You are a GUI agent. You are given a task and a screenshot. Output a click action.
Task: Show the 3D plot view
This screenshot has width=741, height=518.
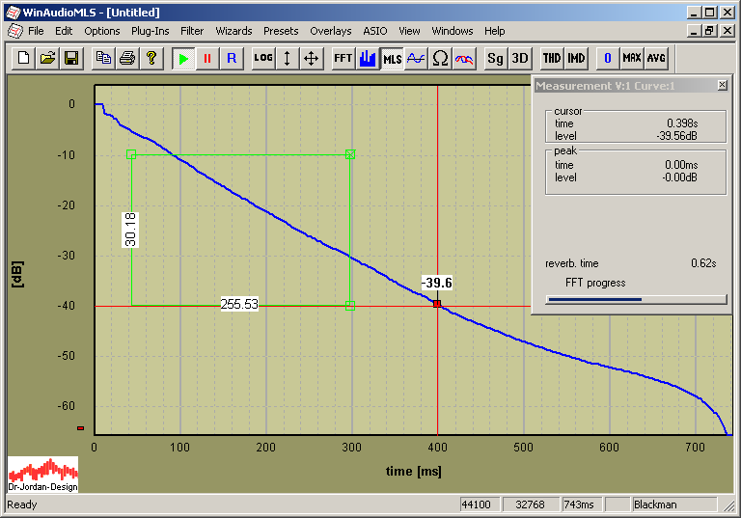pos(520,58)
